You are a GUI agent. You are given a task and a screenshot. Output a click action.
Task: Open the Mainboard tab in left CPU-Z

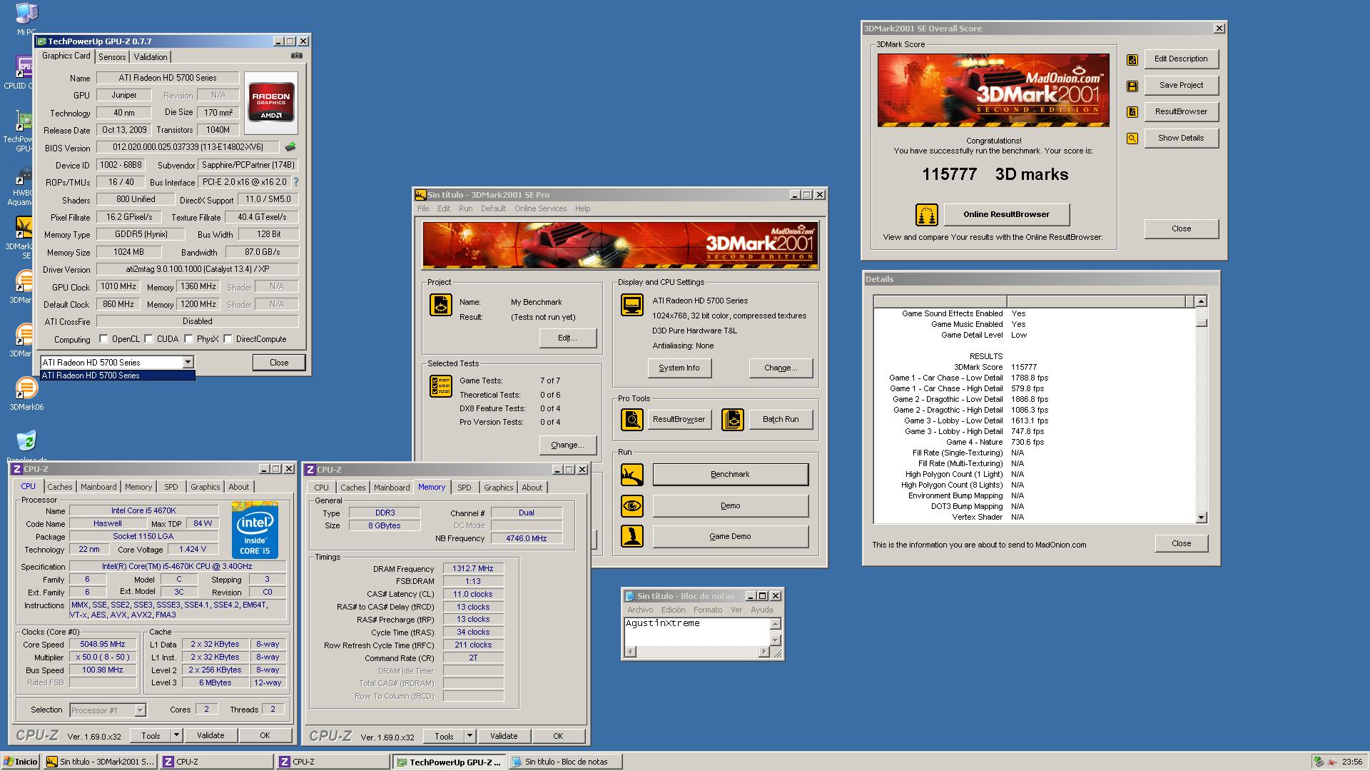98,487
